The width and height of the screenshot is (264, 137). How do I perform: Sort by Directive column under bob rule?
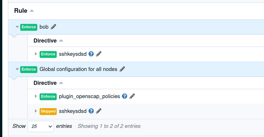[x=45, y=41]
